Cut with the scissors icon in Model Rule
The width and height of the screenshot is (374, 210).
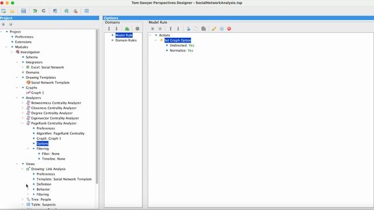(188, 29)
